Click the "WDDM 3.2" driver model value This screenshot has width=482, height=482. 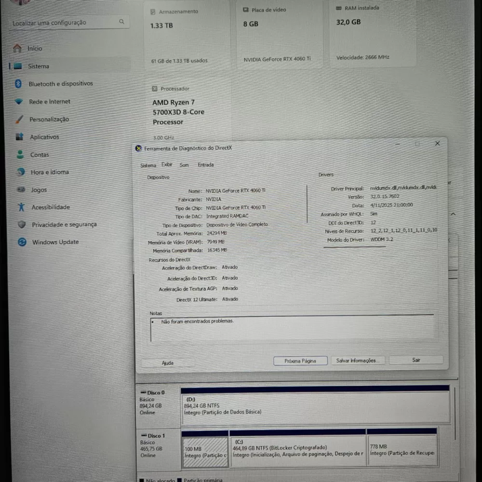click(x=381, y=240)
